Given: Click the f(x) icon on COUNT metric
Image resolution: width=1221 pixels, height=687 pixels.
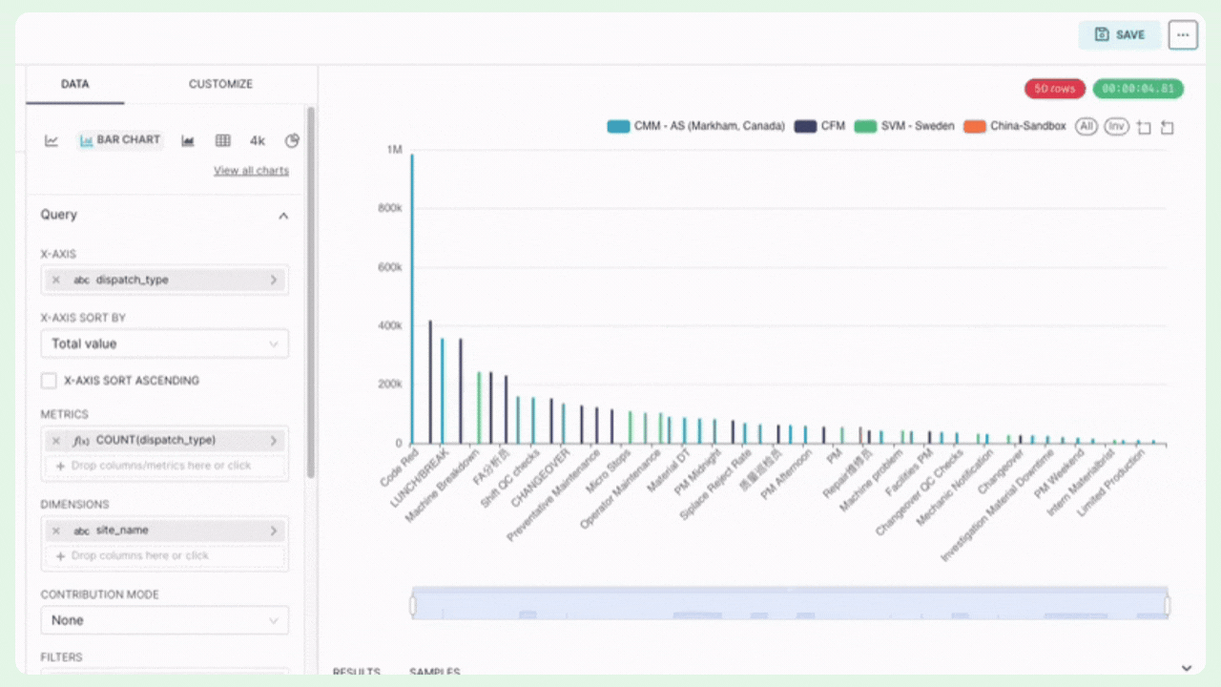Looking at the screenshot, I should tap(81, 441).
